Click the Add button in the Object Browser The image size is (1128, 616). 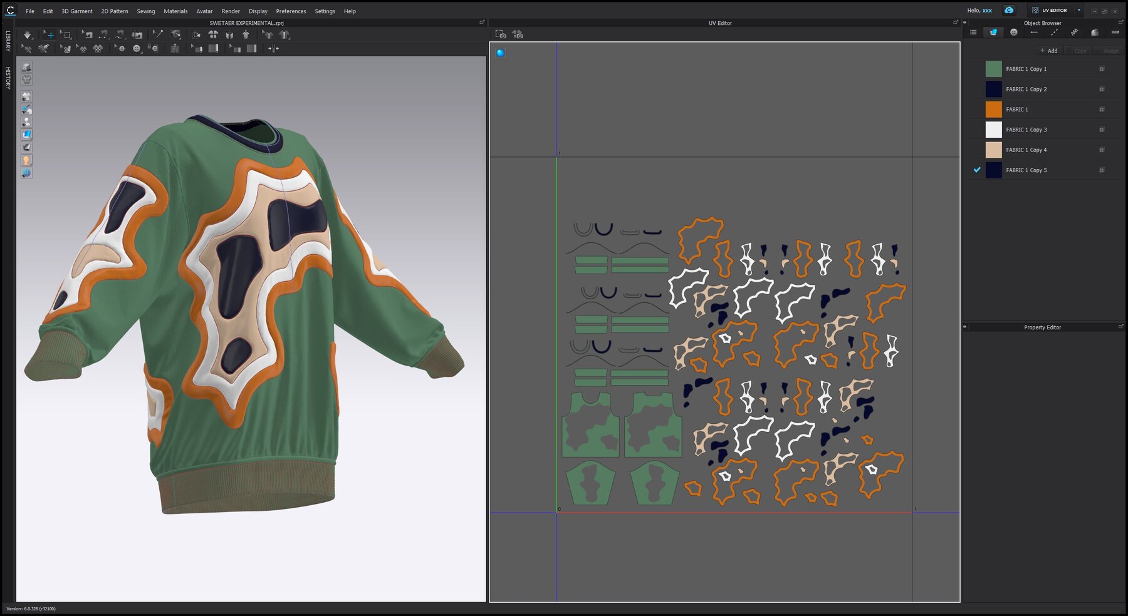[x=1048, y=51]
